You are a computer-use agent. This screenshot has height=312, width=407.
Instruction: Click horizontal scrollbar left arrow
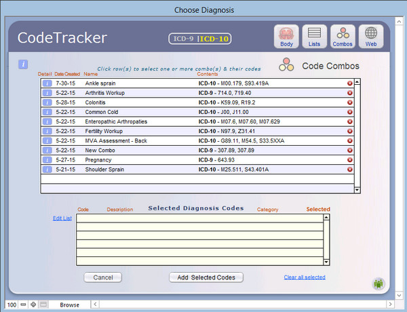coord(95,304)
